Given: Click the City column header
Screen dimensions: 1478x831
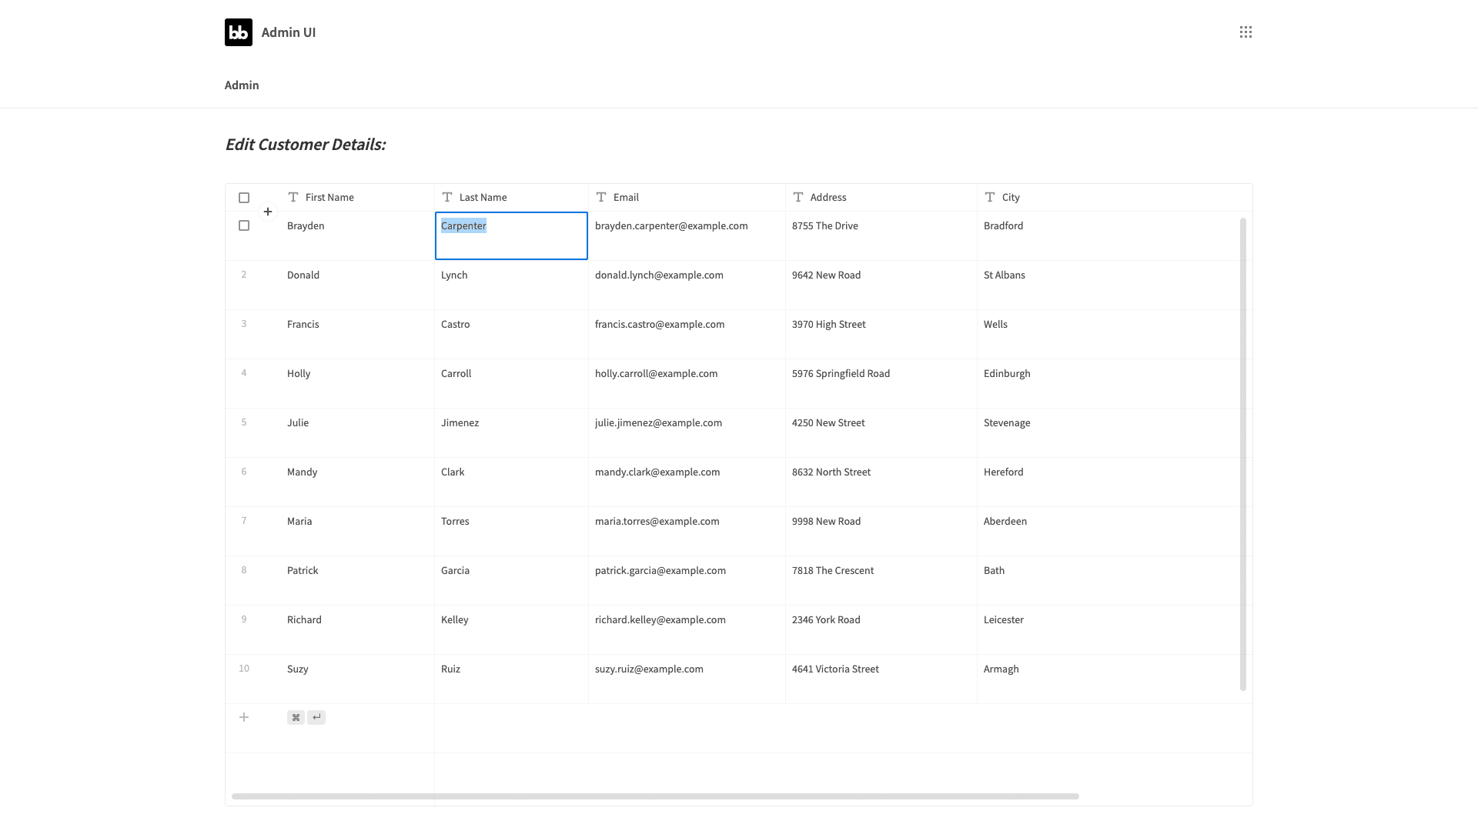Looking at the screenshot, I should click(x=1115, y=197).
